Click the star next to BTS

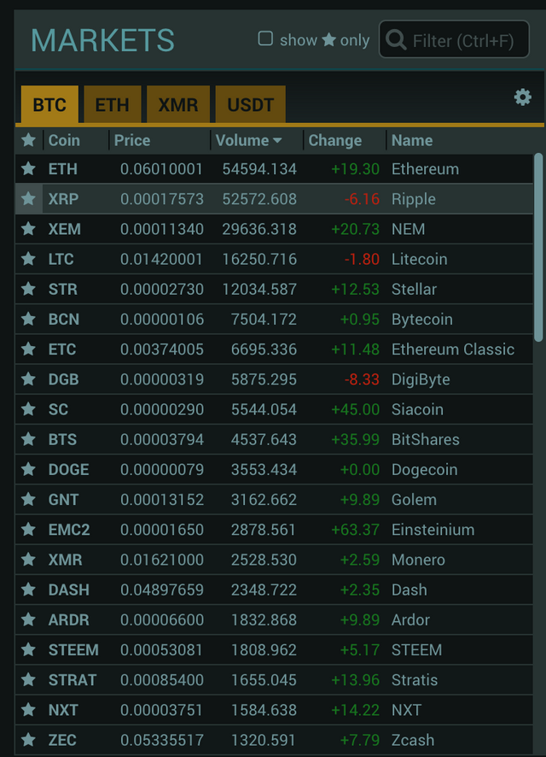click(28, 439)
